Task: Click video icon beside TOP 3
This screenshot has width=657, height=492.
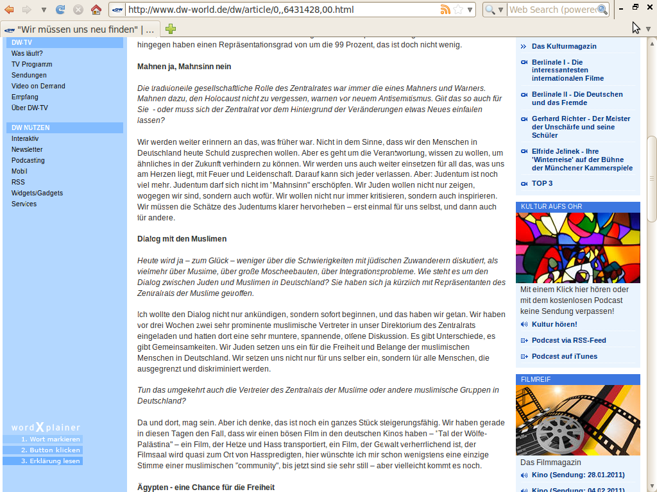Action: [524, 184]
